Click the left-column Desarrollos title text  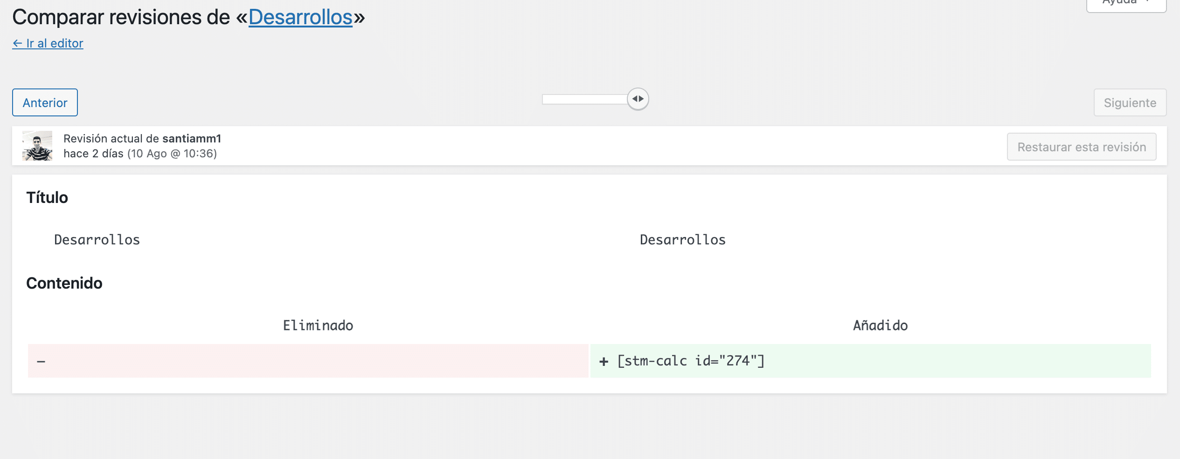click(97, 240)
